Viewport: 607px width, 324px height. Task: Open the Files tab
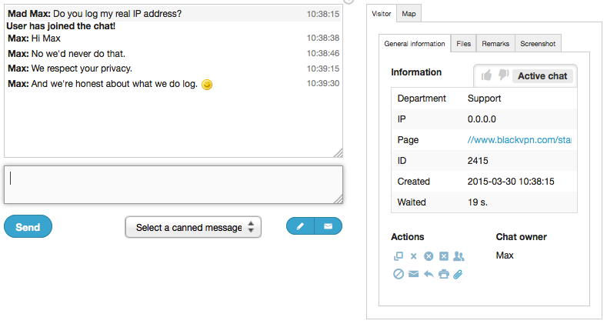tap(463, 44)
